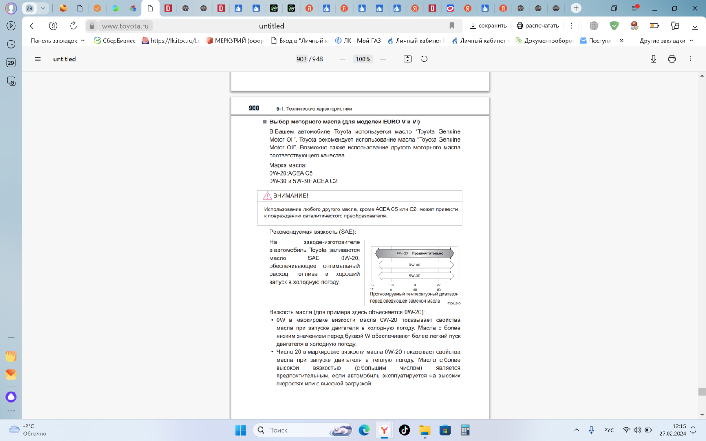Click scrollbar up arrow

coord(702,76)
